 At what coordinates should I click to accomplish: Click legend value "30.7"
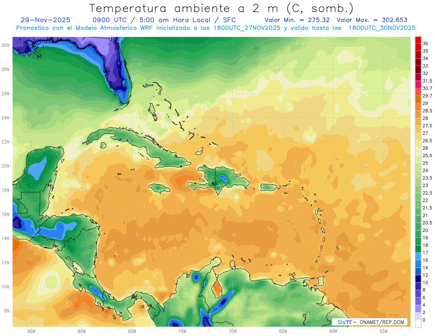tap(427, 88)
